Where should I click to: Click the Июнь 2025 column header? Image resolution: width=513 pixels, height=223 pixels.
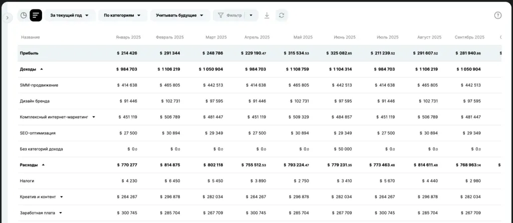pos(345,37)
